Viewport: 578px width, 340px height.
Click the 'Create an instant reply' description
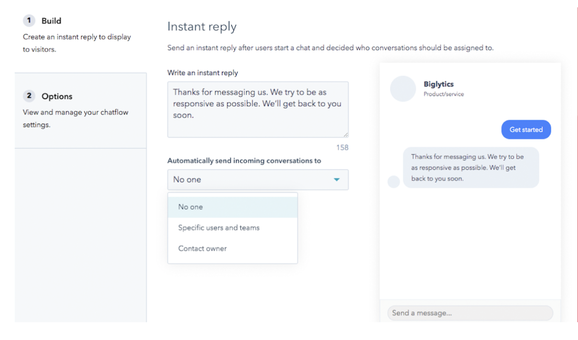[77, 43]
